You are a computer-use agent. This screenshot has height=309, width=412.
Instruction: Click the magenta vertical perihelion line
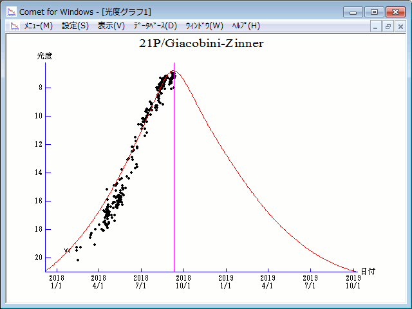(174, 193)
